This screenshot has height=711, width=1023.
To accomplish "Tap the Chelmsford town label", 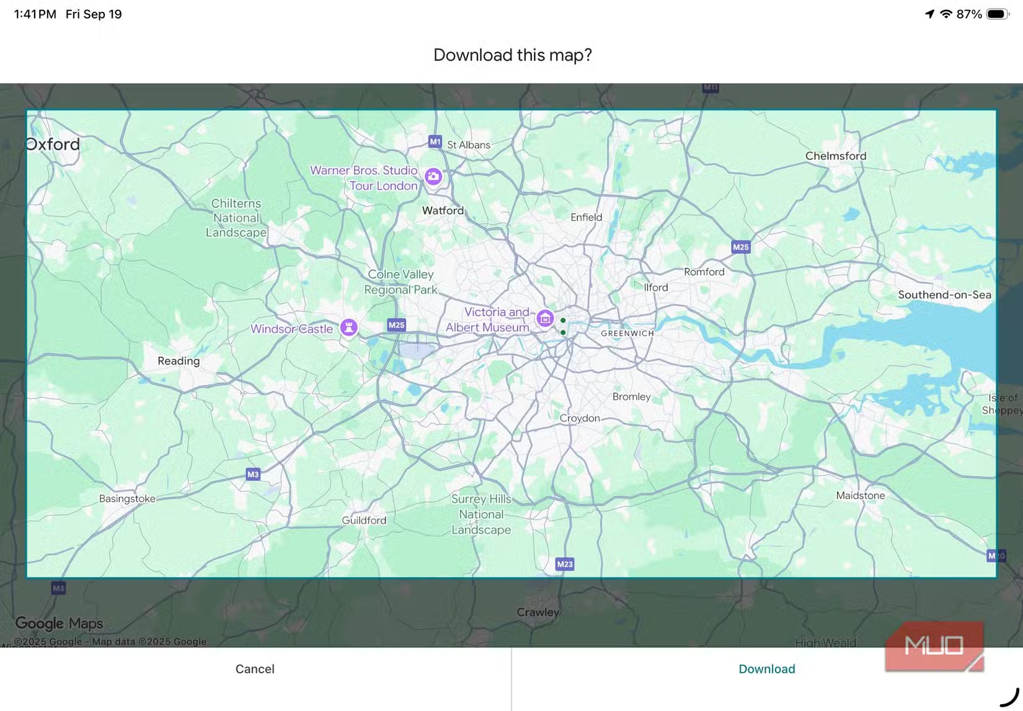I will pyautogui.click(x=835, y=156).
